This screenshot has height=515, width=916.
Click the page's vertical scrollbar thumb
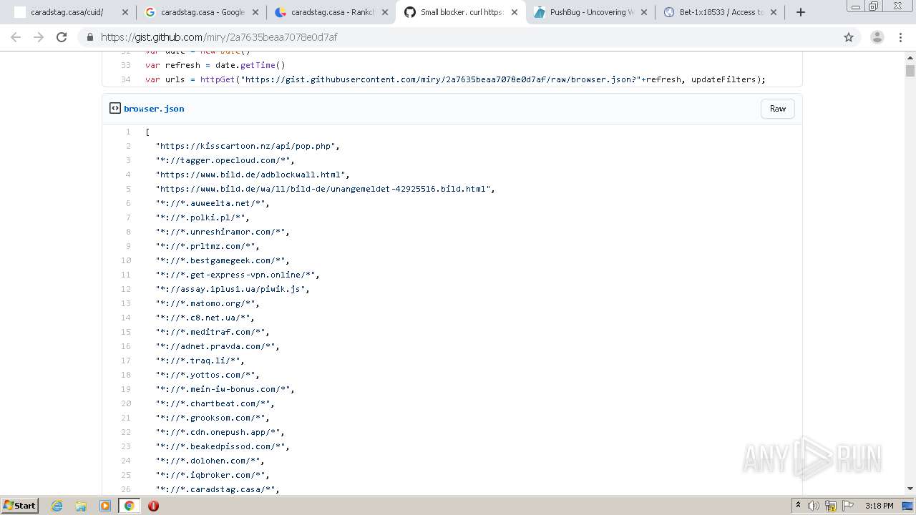click(x=910, y=70)
